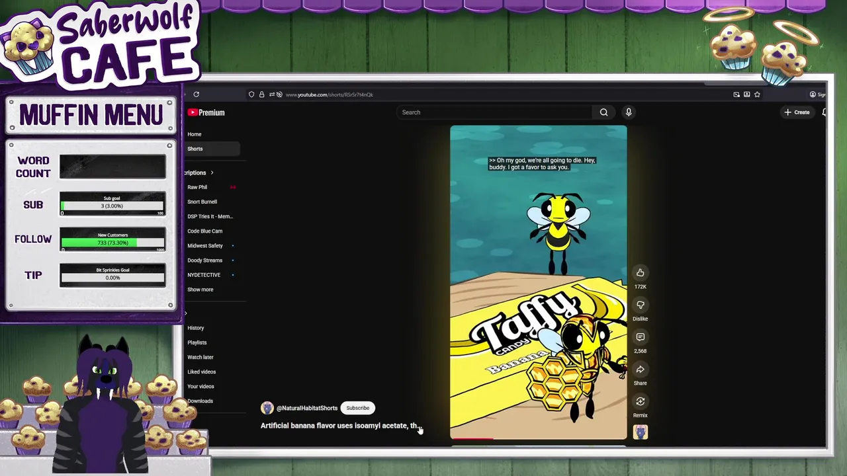Open the Midwest Safety subscription
This screenshot has height=476, width=847.
[x=205, y=245]
